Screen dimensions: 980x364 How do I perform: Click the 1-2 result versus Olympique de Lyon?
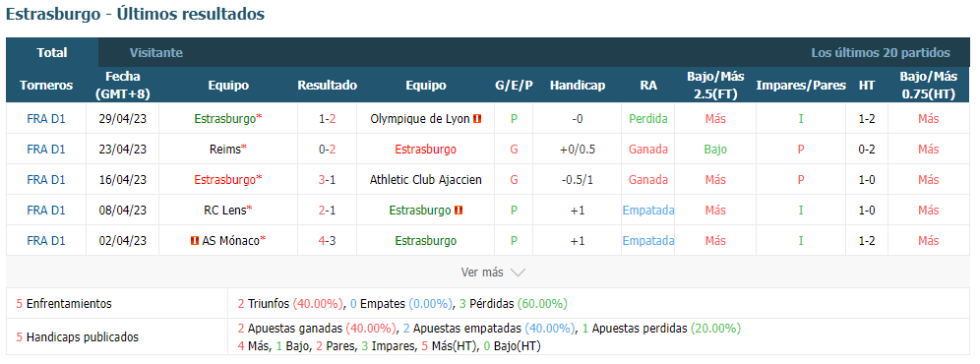pyautogui.click(x=327, y=119)
